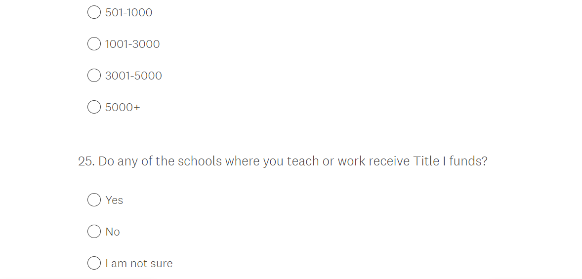
Task: Click the word 'schools' in question 25
Action: click(x=200, y=161)
